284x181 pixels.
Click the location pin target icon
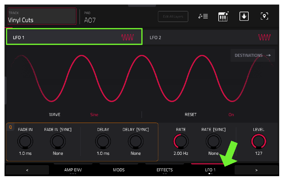[264, 16]
